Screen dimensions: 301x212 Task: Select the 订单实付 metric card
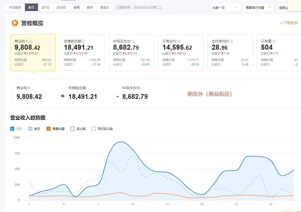181,53
